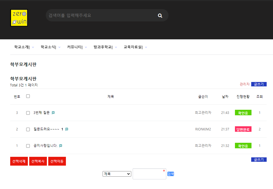273x189 pixels.
Task: Click the 선택삭제 button
Action: (19, 161)
